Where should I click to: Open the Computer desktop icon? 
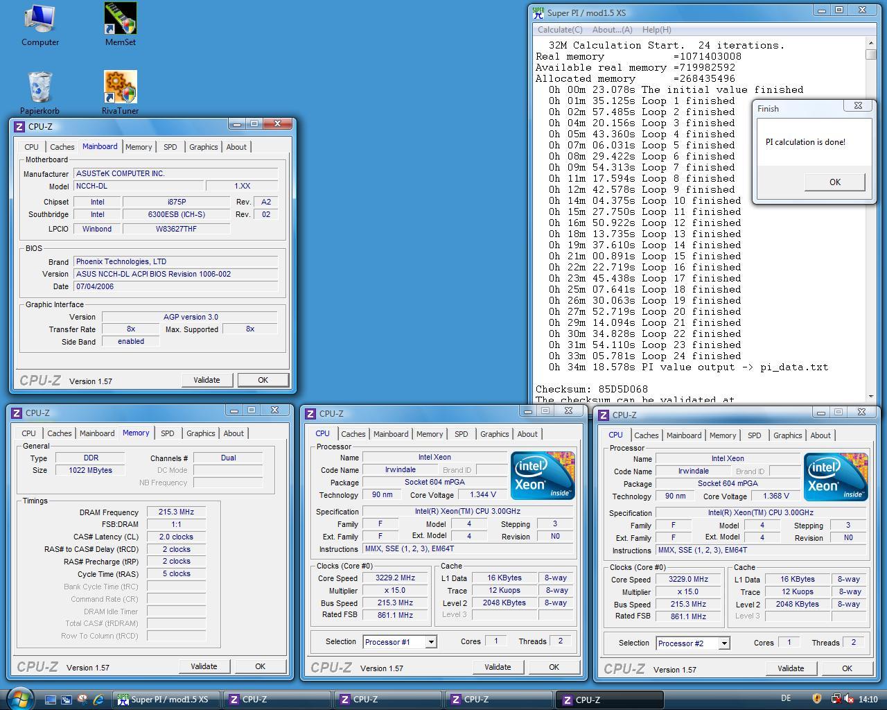click(x=39, y=25)
